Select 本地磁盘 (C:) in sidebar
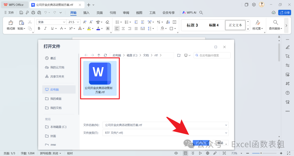The width and height of the screenshot is (294, 156). 56,127
